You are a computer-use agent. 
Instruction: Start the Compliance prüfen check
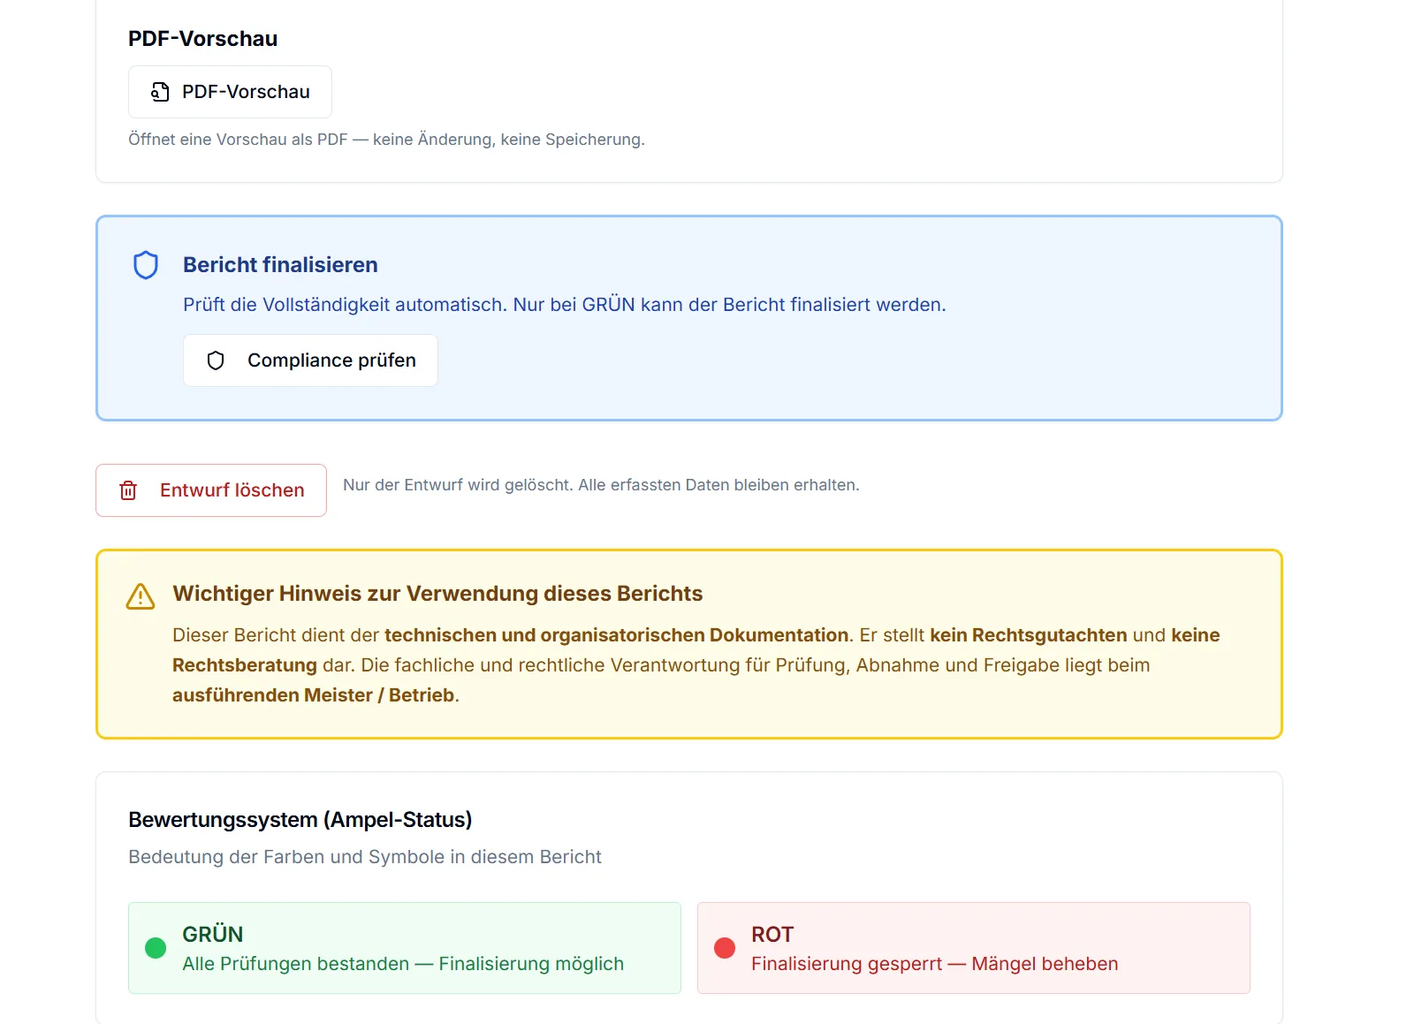point(310,360)
